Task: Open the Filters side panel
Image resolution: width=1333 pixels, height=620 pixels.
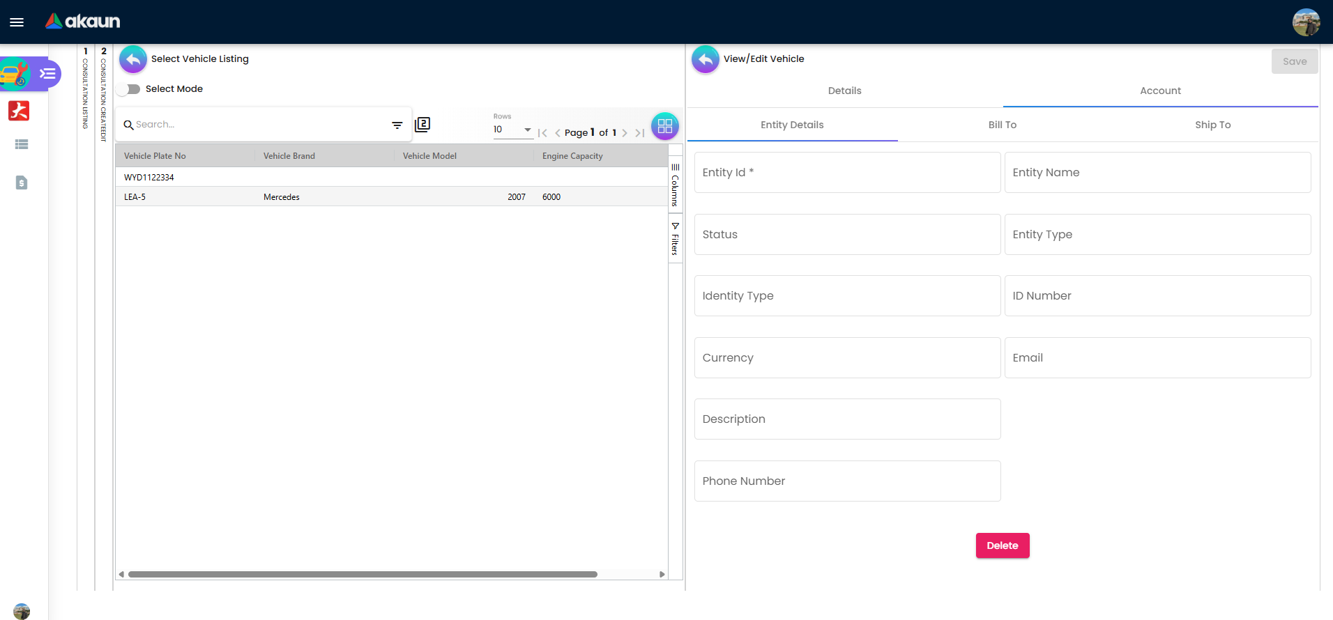Action: click(x=675, y=239)
